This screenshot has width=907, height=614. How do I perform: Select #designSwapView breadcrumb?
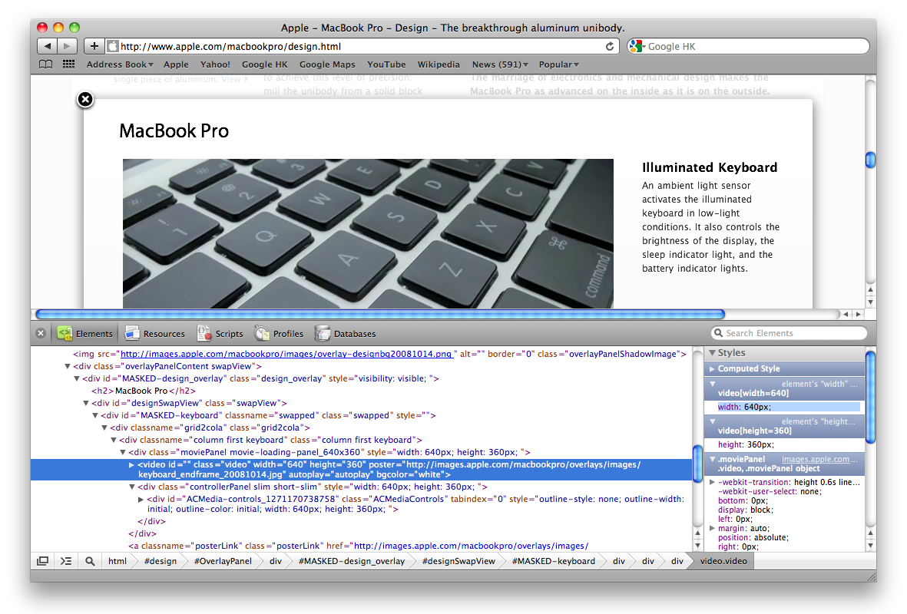[458, 561]
